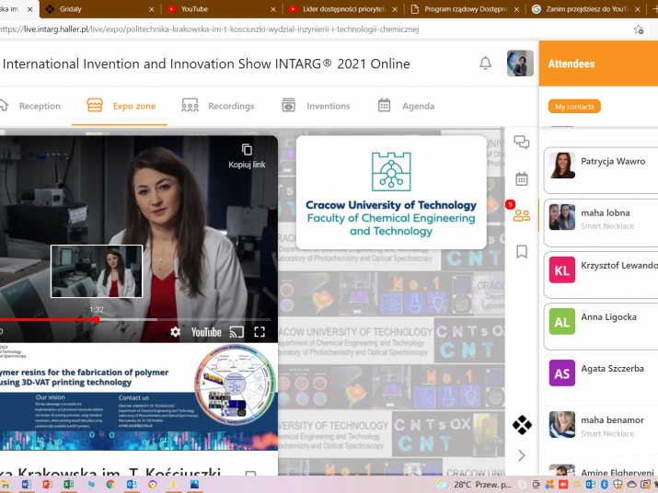Open the Inventions tab

[x=316, y=106]
